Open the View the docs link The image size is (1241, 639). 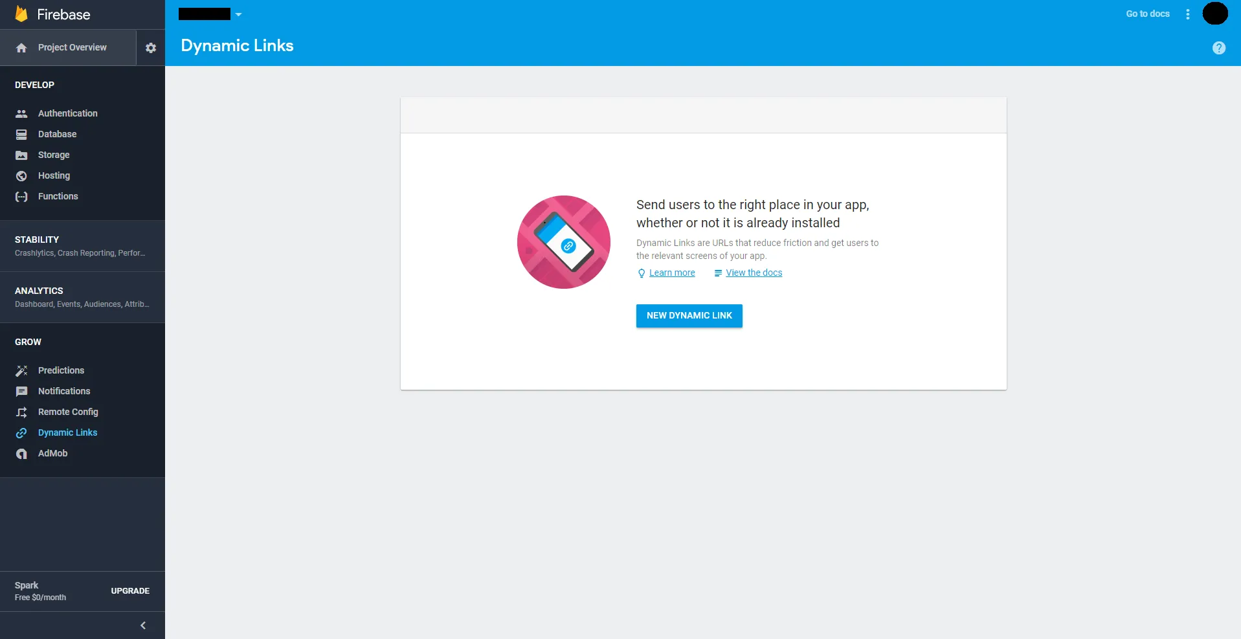click(754, 273)
